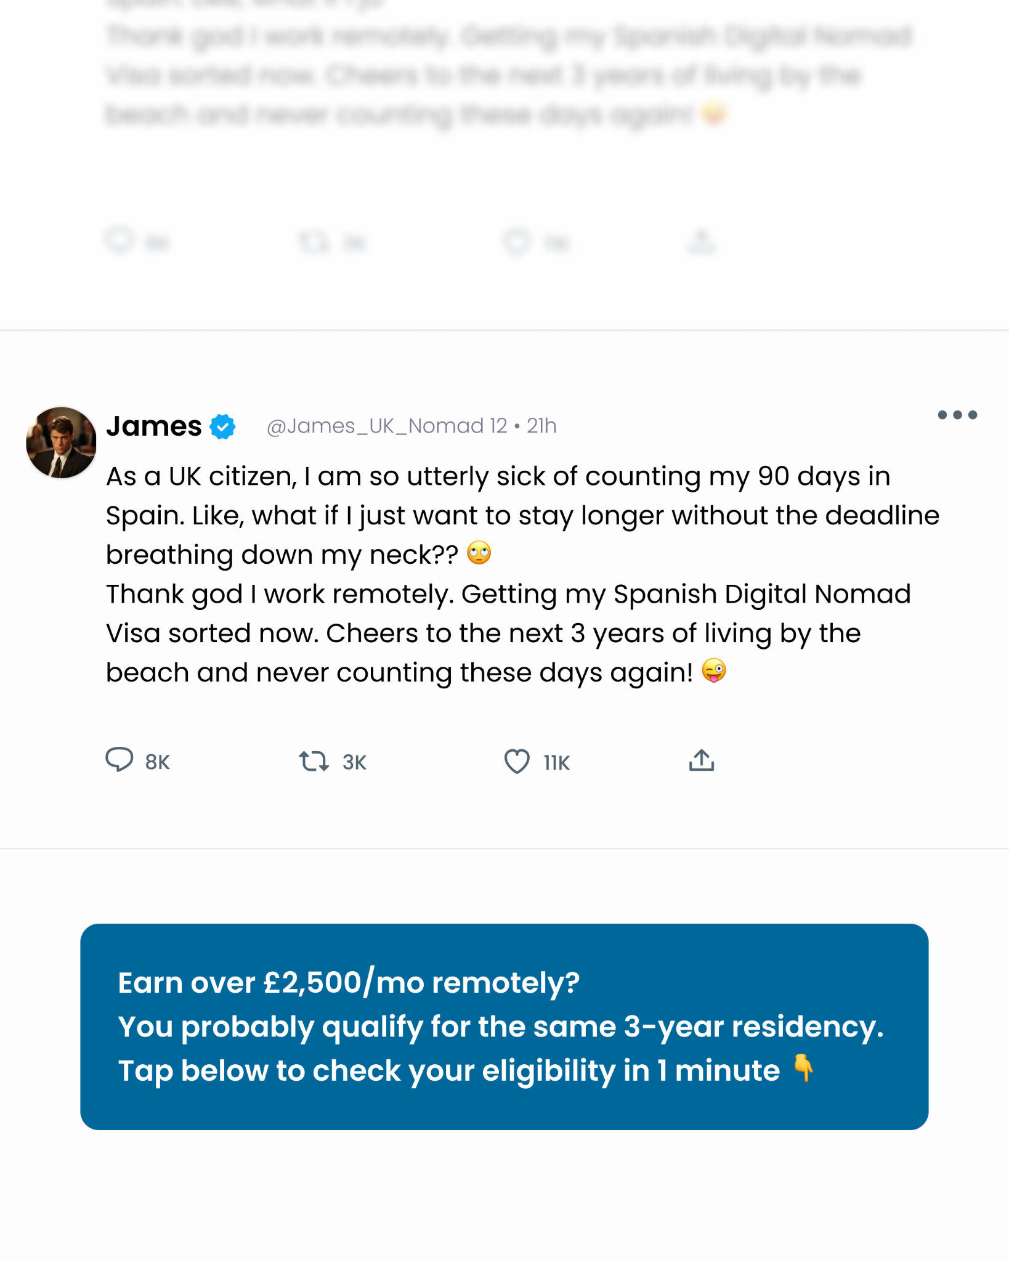
Task: Tap the blue eligibility banner
Action: [504, 1027]
